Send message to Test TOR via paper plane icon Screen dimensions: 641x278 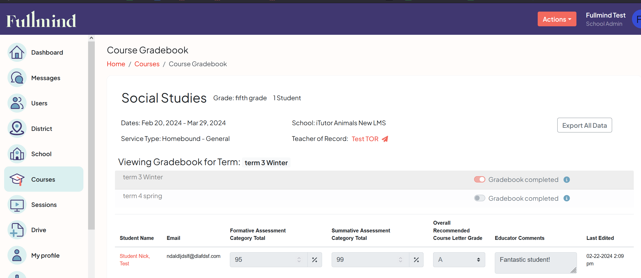click(x=385, y=139)
